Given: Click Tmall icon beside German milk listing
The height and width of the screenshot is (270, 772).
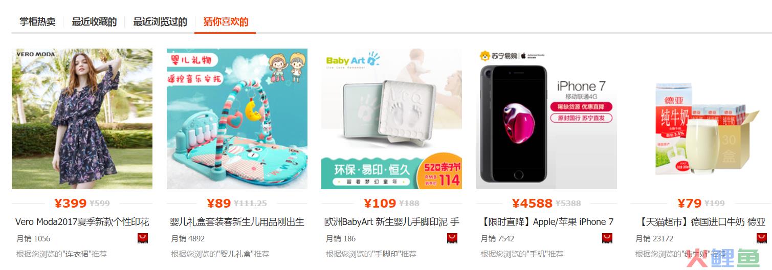Looking at the screenshot, I should (762, 238).
